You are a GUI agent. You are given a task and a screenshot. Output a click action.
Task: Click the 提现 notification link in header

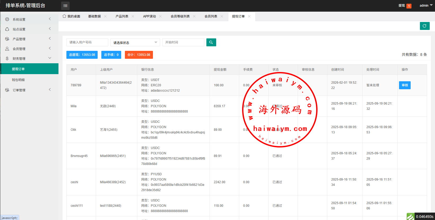coord(402,6)
